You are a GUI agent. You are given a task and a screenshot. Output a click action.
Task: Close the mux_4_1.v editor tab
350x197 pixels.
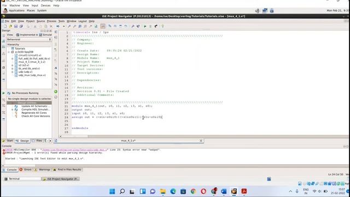tap(201, 141)
